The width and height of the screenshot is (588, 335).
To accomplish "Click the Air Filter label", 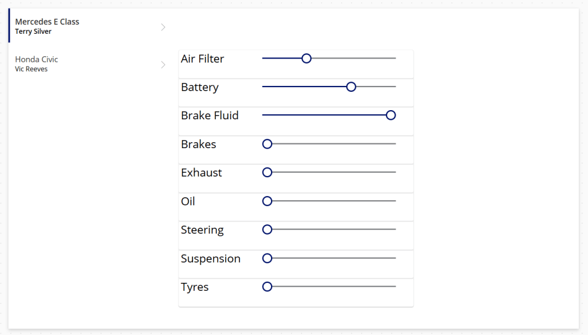I will [x=202, y=59].
